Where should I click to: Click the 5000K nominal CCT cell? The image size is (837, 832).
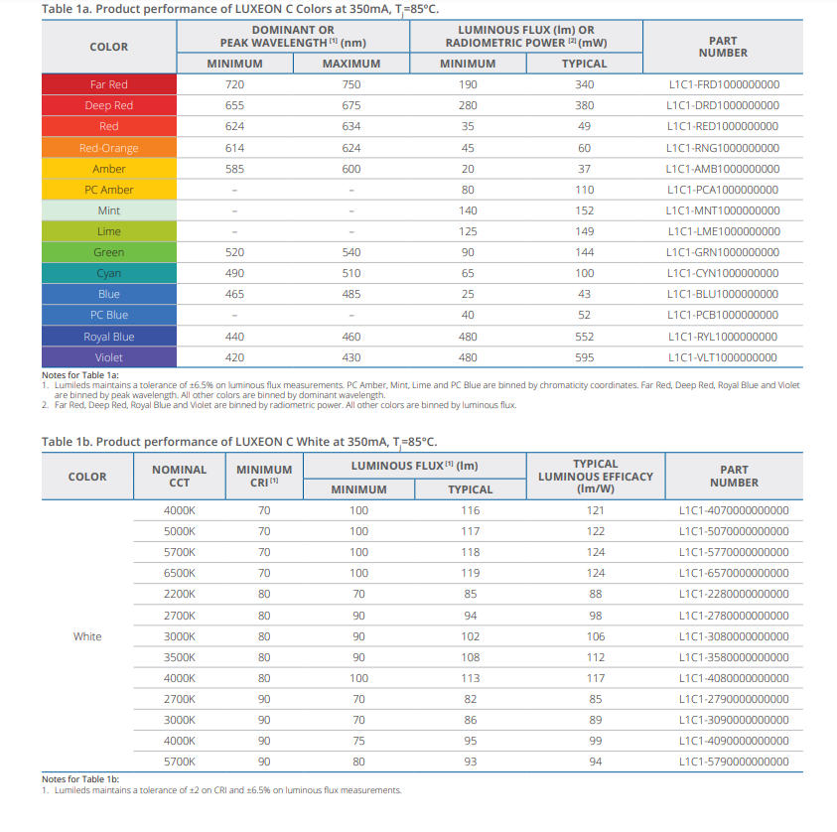180,531
